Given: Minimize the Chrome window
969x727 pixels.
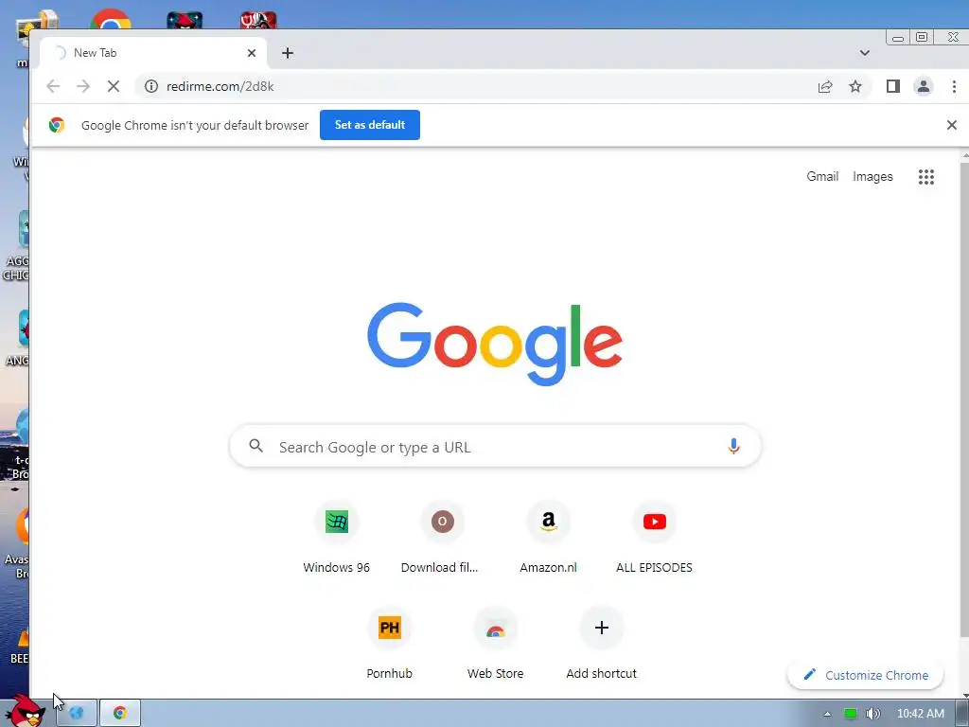Looking at the screenshot, I should [x=898, y=38].
